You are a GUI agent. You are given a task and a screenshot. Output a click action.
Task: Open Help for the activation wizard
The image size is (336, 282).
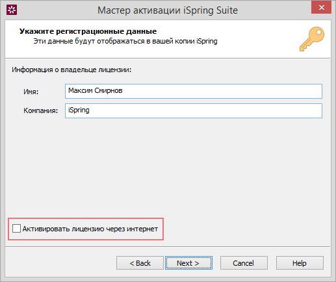coord(300,263)
